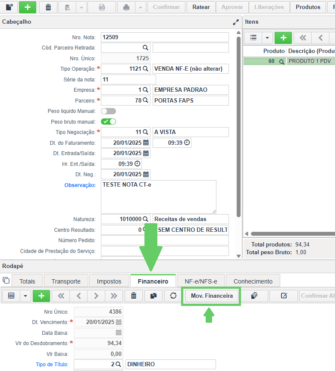Screen dimensions: 335x371
Task: Click grid view icon in Financeiro toolbar
Action: (x=11, y=296)
